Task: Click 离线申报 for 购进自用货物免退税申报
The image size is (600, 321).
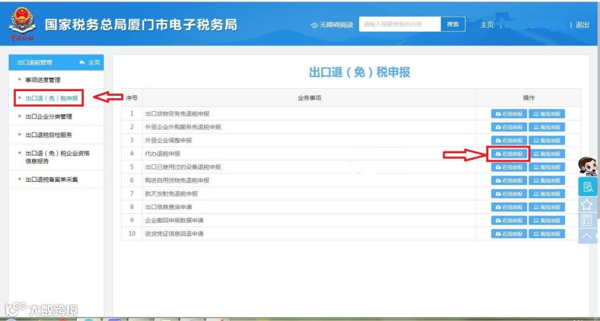Action: [x=547, y=180]
